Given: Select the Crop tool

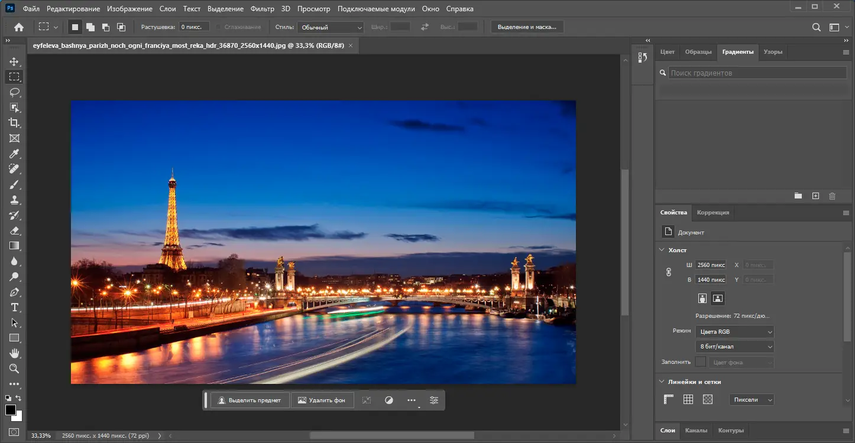Looking at the screenshot, I should 14,123.
